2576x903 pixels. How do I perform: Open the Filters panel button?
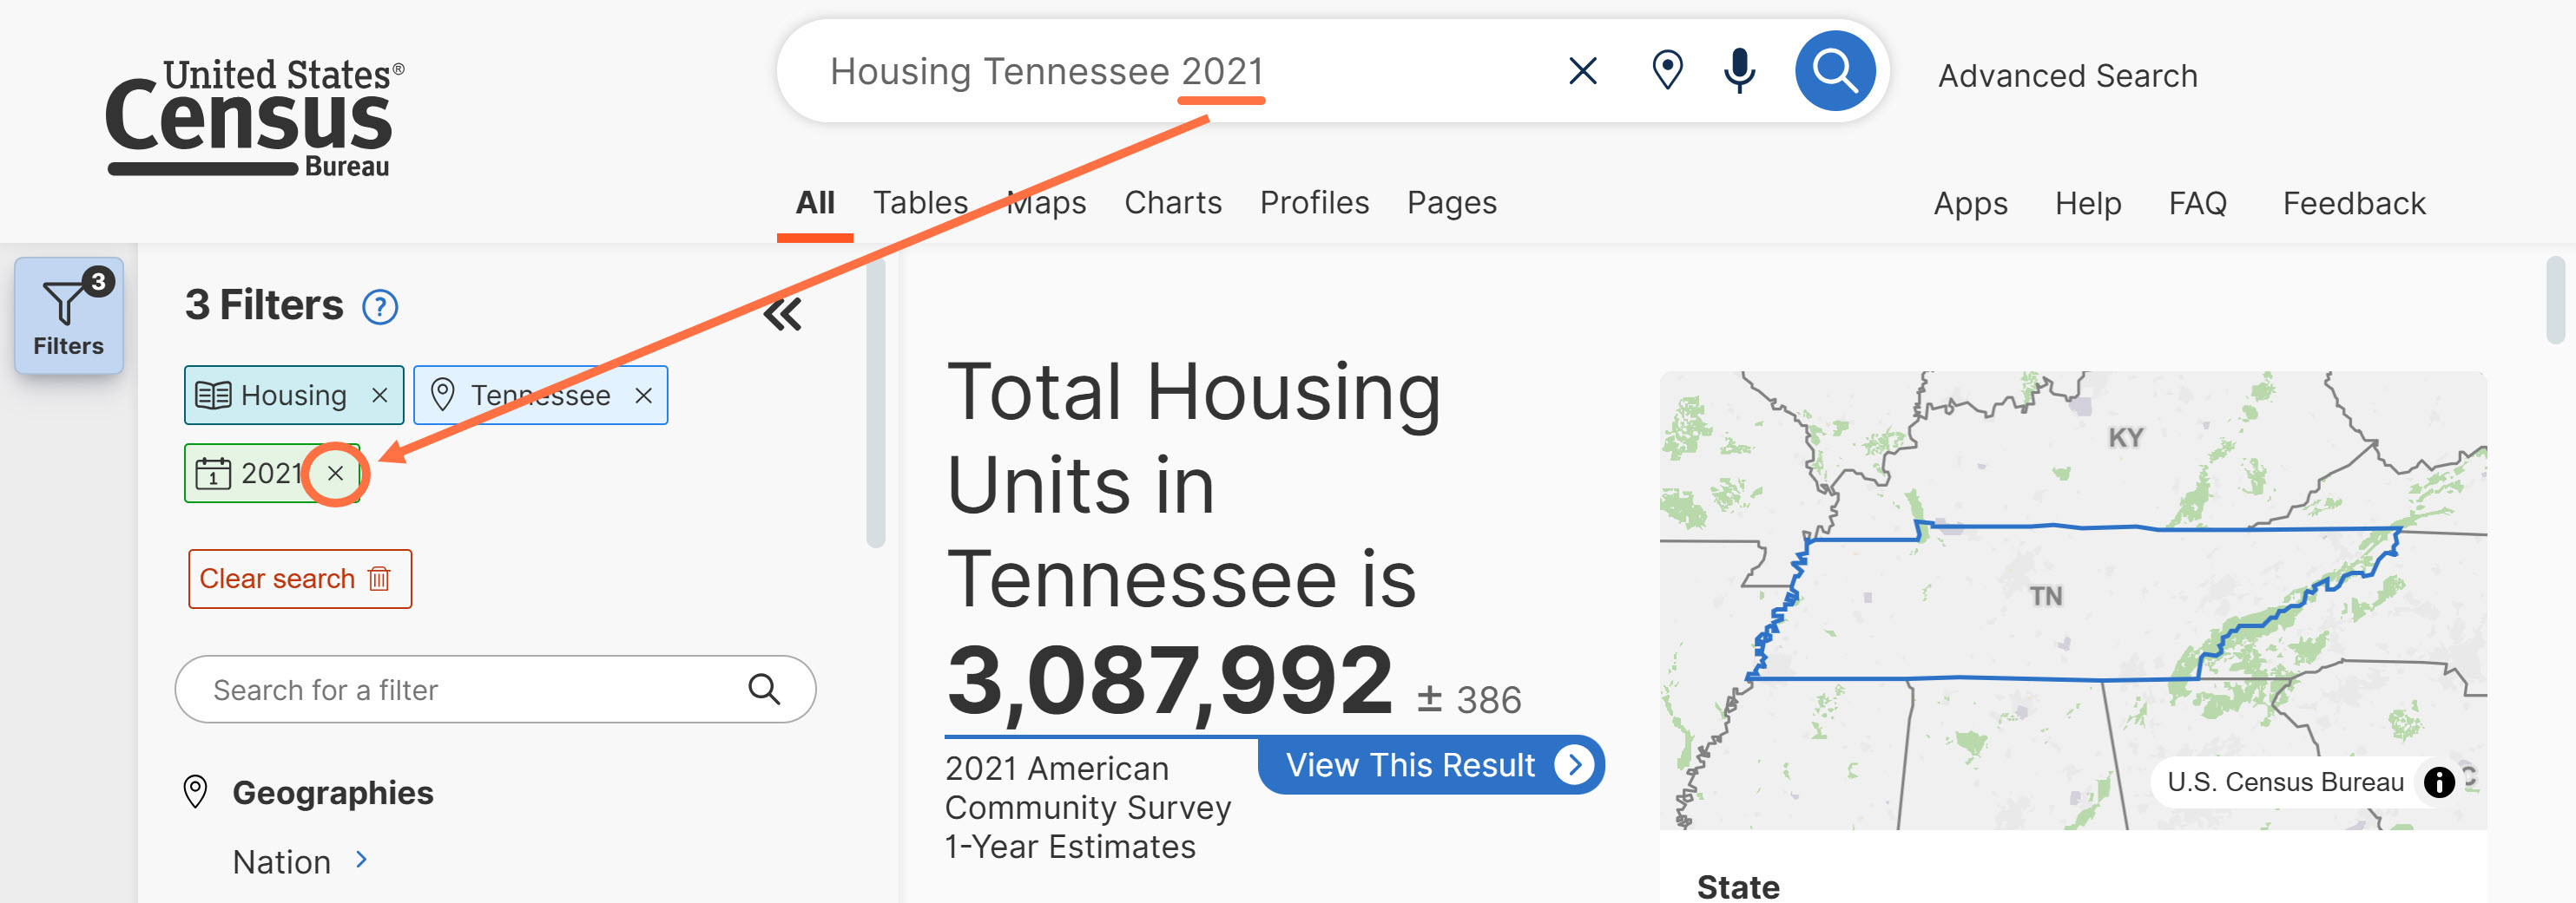tap(68, 316)
